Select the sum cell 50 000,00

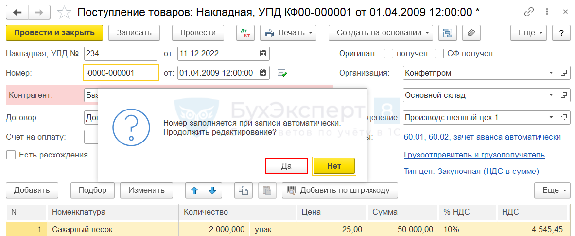coord(402,229)
